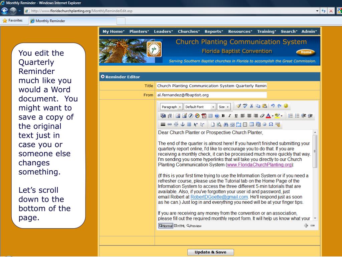342x257 pixels.
Task: Click the Paste clipboard icon
Action: point(265,106)
